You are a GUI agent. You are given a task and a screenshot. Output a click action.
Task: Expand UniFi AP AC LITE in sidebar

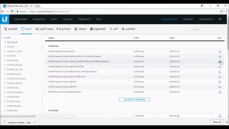click(5, 70)
